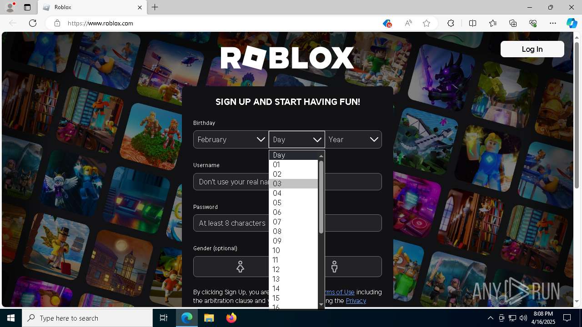The image size is (582, 327).
Task: Launch Firefox from taskbar
Action: [231, 318]
